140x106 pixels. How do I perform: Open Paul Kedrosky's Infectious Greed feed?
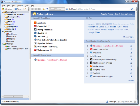[51, 40]
